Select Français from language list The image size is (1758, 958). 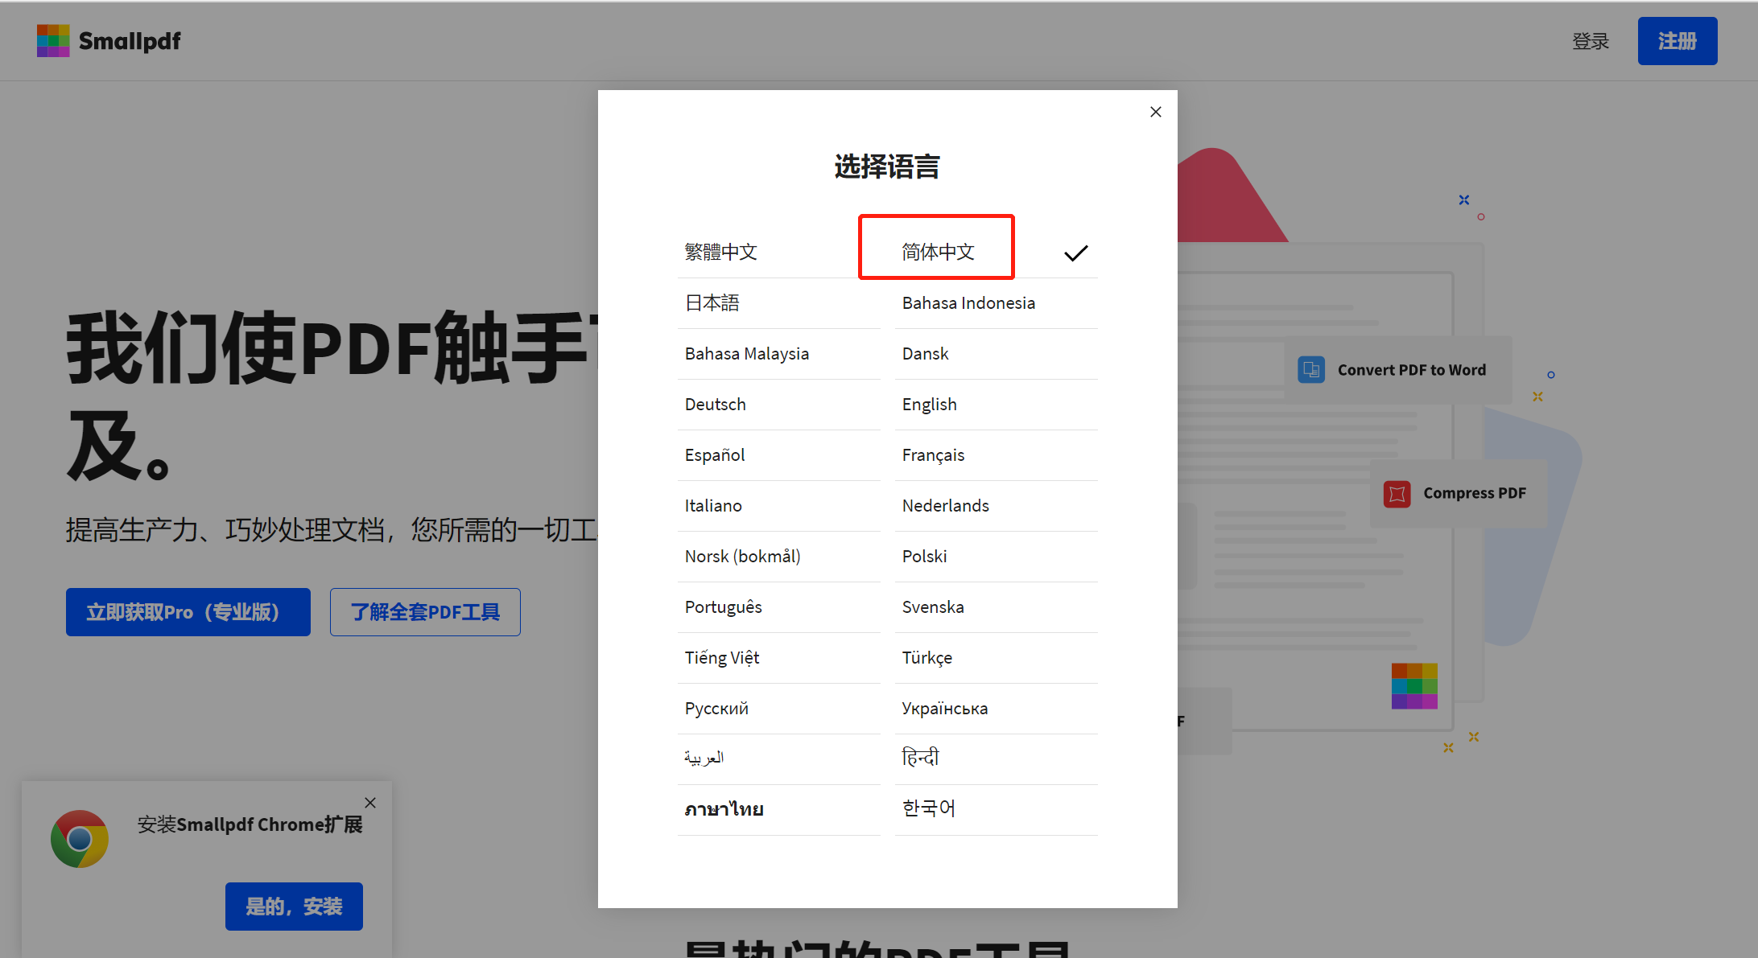(933, 454)
